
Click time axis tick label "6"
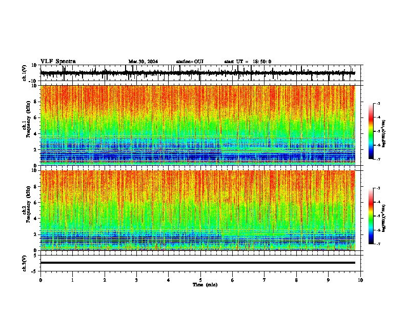point(233,280)
